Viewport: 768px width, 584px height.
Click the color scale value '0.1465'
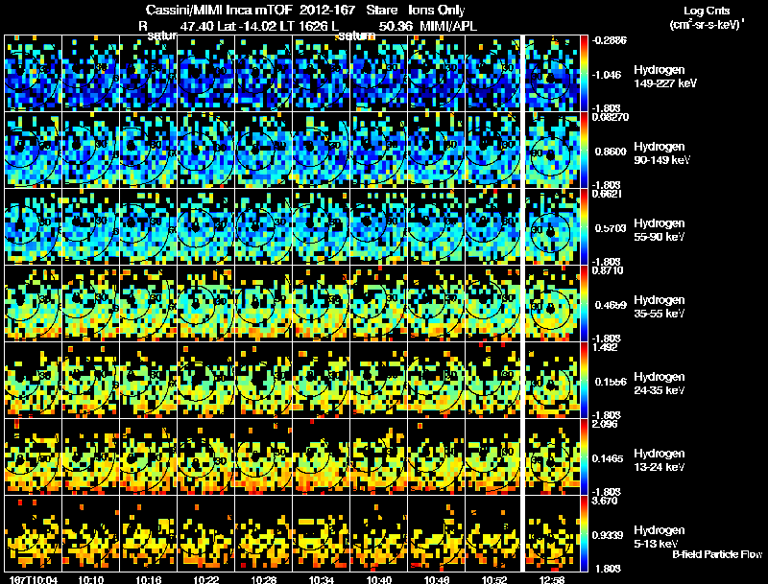(611, 458)
